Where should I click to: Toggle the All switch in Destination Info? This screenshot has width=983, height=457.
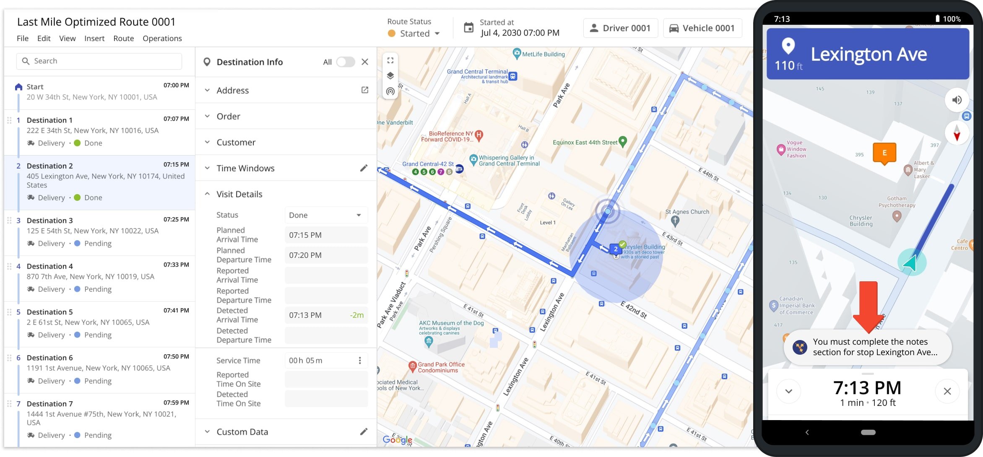[x=346, y=62]
